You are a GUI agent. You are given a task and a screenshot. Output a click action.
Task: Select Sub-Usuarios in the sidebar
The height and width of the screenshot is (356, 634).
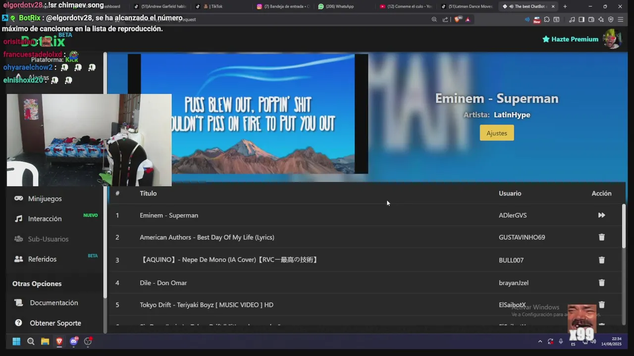(48, 239)
